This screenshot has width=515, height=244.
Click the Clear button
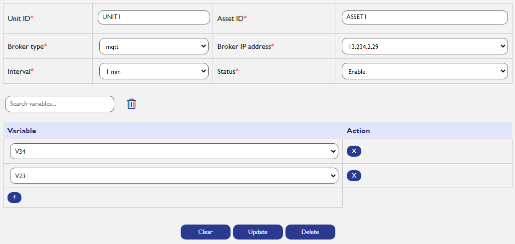coord(205,232)
